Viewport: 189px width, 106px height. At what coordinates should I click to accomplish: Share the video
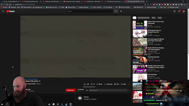pyautogui.click(x=100, y=84)
